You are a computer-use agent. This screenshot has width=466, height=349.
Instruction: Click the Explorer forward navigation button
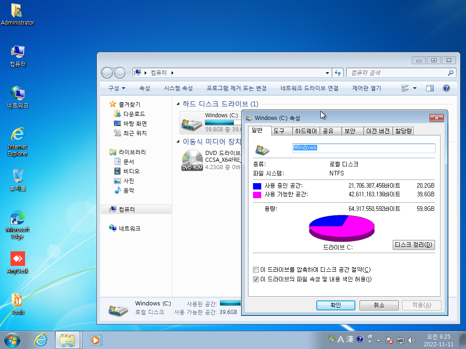(x=120, y=73)
